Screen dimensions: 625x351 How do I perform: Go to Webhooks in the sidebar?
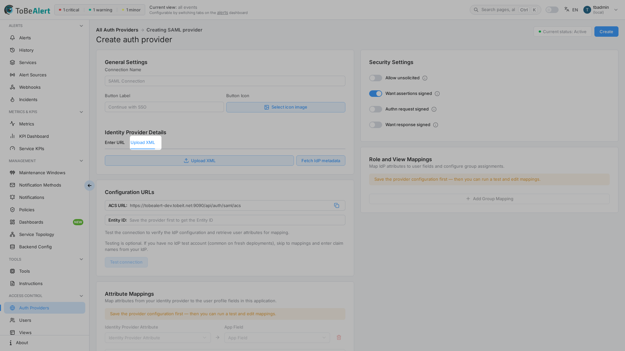point(45,87)
